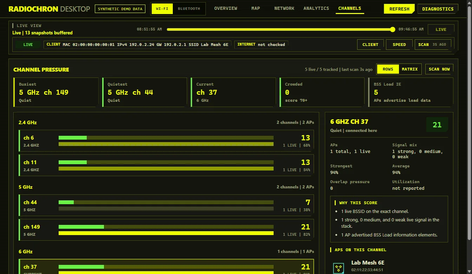The image size is (472, 274).
Task: Open the Lab Mesh 6E access point icon
Action: (x=339, y=268)
